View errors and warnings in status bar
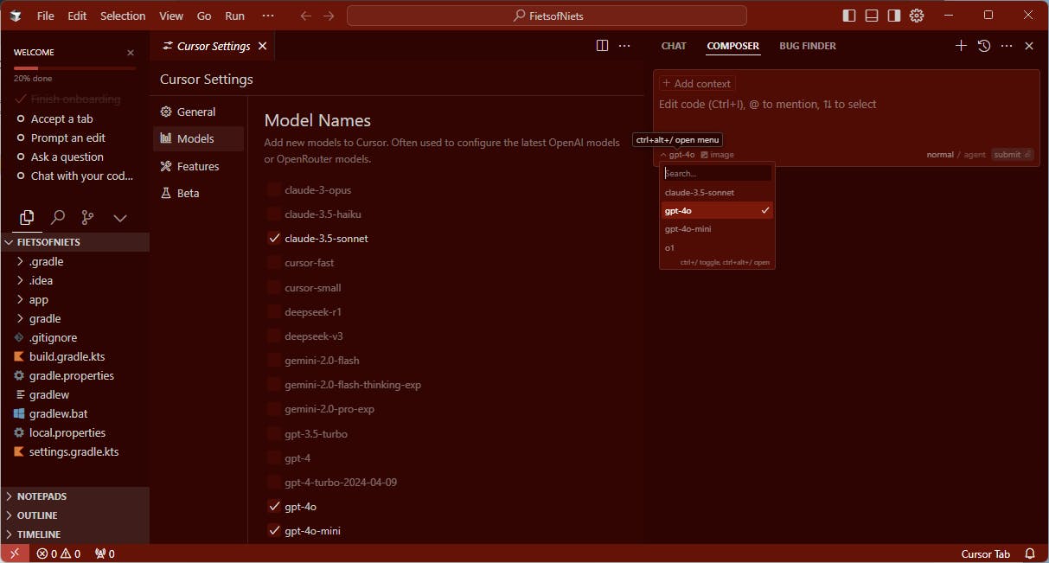This screenshot has width=1049, height=563. click(59, 553)
